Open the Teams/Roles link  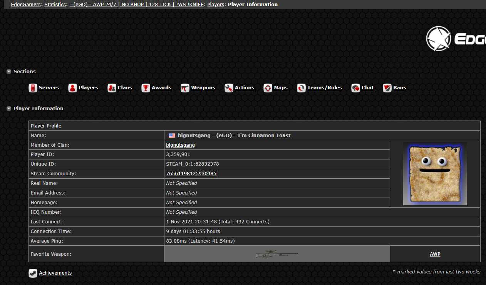[325, 88]
